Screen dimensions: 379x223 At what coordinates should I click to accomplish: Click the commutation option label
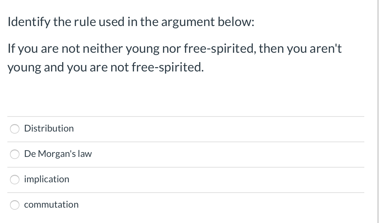(x=51, y=205)
